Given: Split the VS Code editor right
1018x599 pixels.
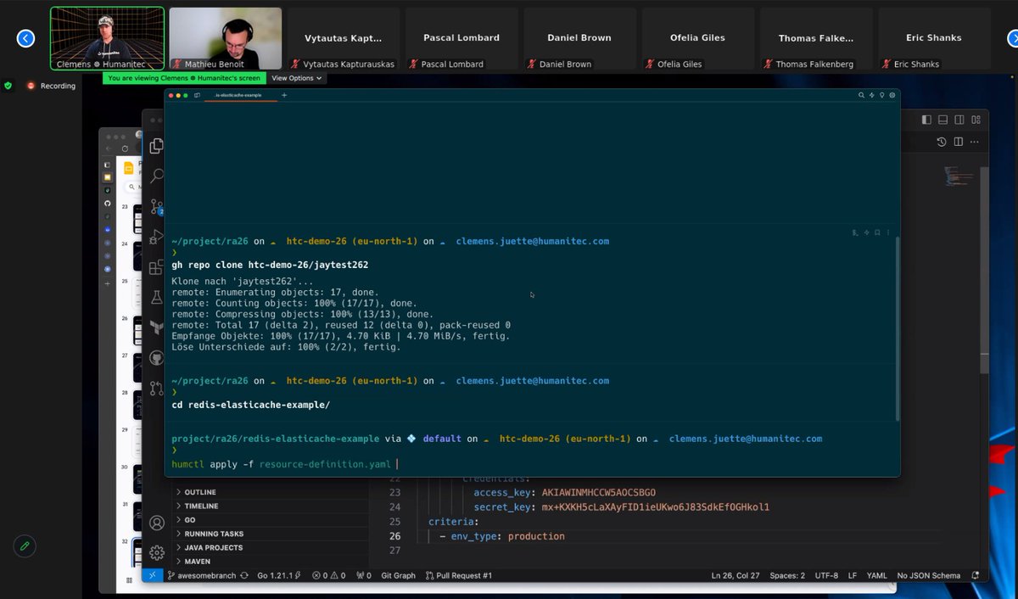Looking at the screenshot, I should point(959,142).
